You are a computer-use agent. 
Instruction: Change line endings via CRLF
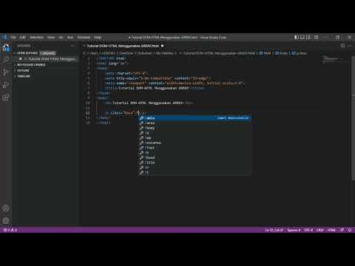pos(320,230)
